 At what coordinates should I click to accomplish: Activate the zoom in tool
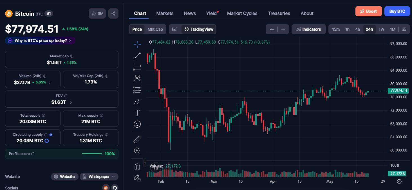[137, 151]
